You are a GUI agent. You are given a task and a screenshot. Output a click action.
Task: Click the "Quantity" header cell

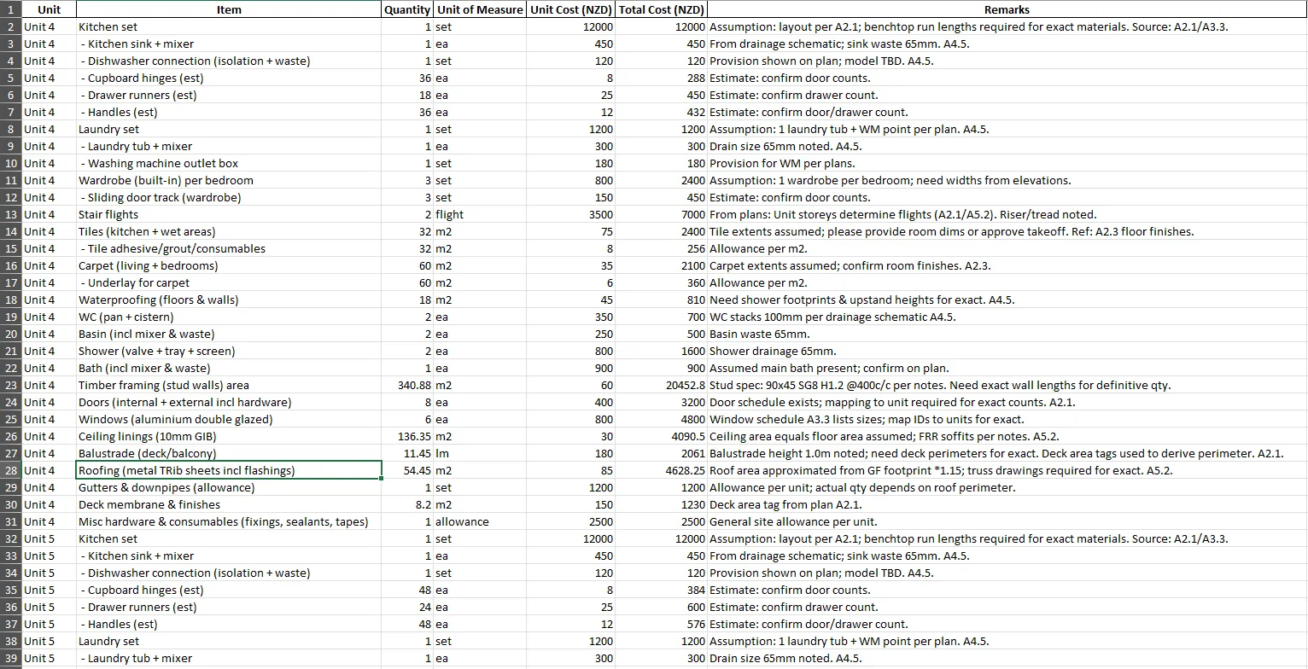407,9
